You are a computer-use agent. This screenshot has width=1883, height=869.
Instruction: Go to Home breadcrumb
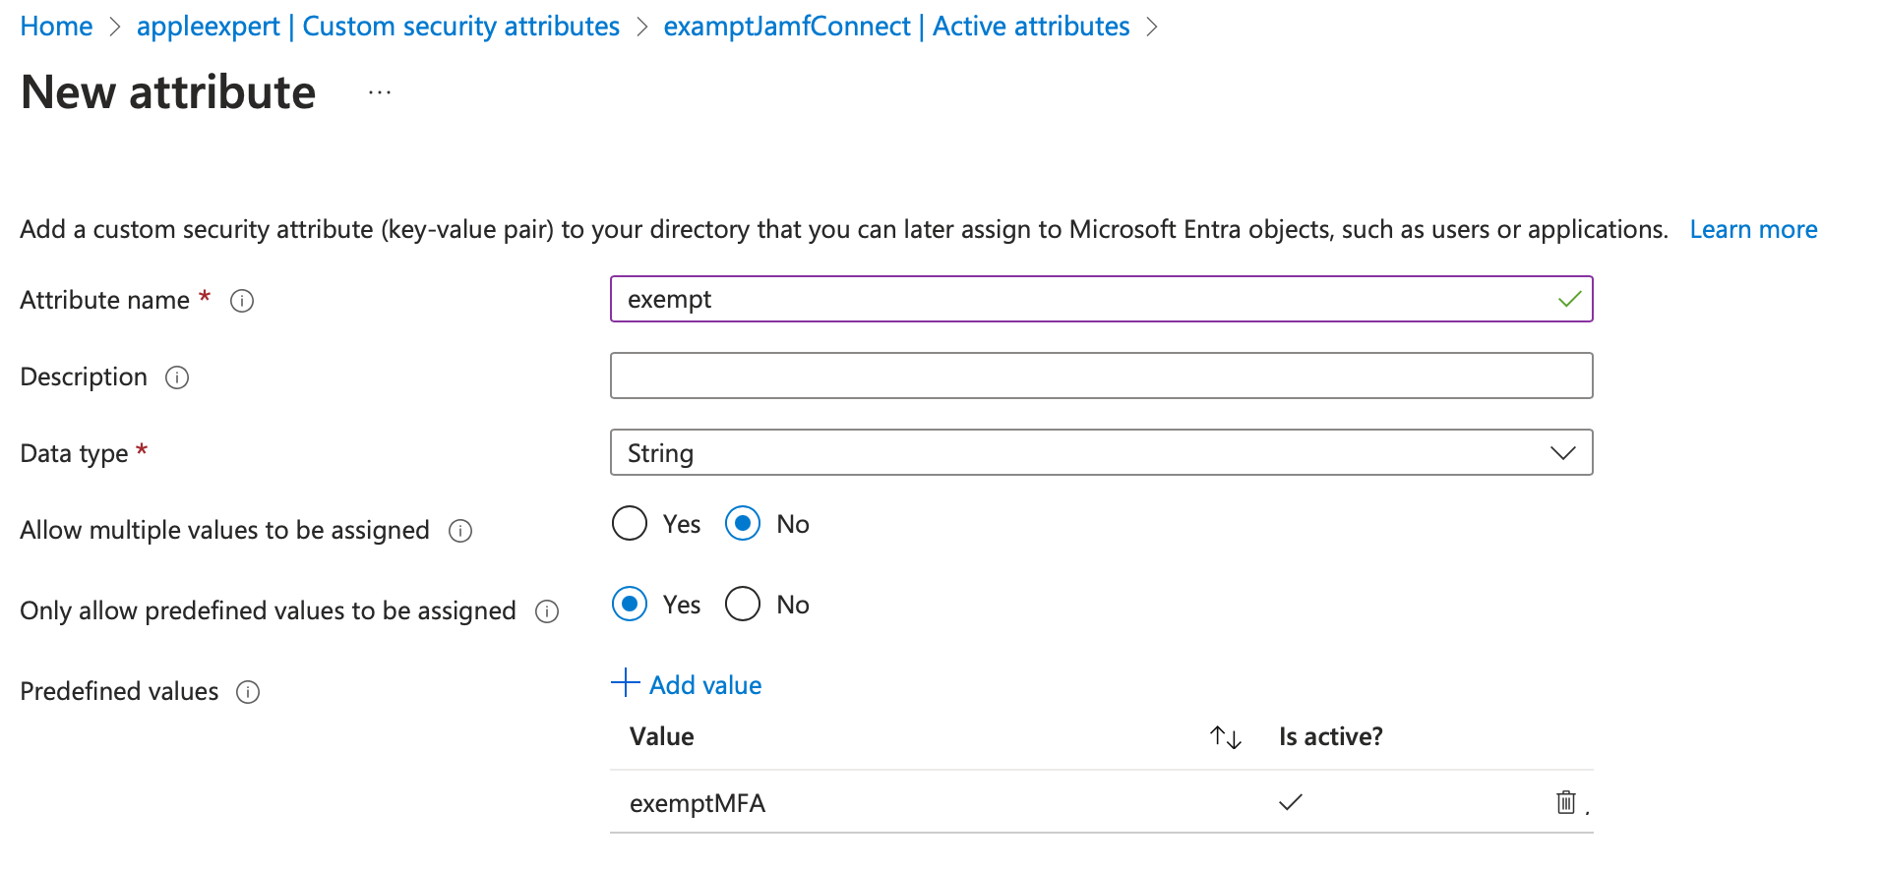pyautogui.click(x=56, y=27)
